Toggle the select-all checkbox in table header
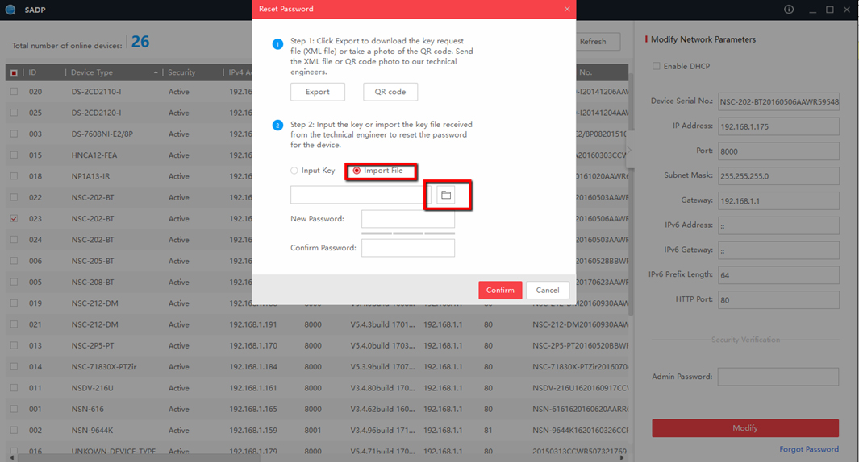Screen dimensions: 859x462 click(x=14, y=72)
